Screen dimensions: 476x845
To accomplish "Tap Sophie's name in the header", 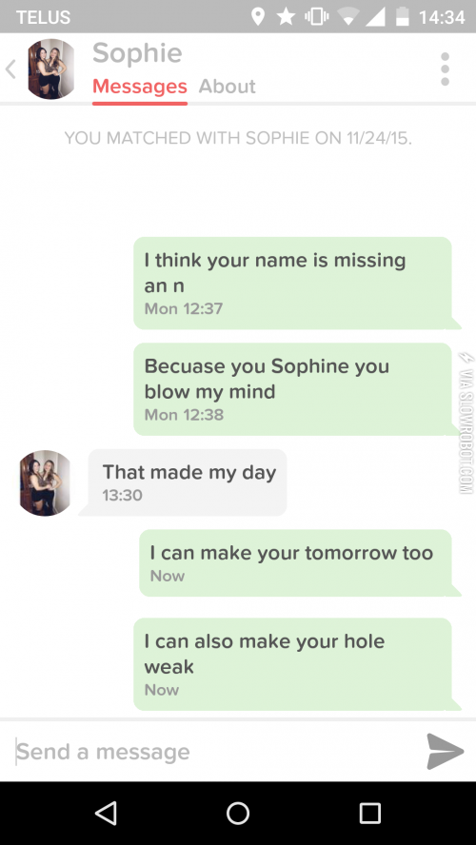I will (x=137, y=53).
